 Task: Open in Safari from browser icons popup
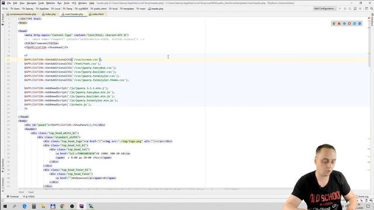pyautogui.click(x=344, y=23)
